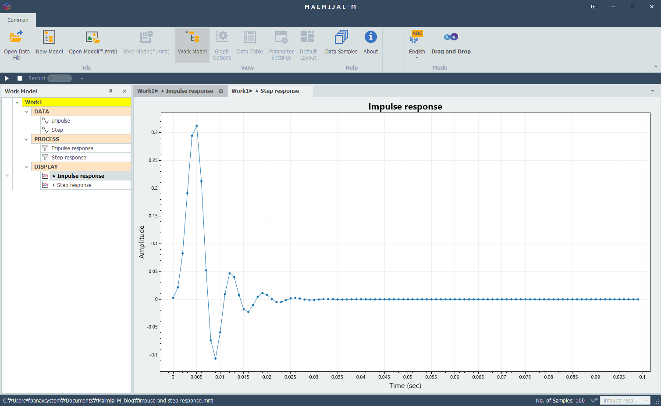661x406 pixels.
Task: Select the Step data item
Action: (85, 130)
